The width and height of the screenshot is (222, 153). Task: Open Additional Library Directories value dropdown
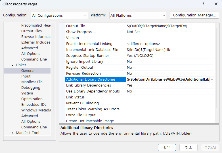[212, 79]
